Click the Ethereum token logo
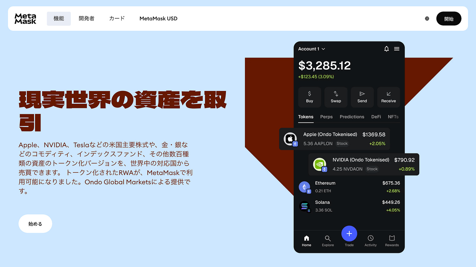The image size is (476, 267). point(305,187)
